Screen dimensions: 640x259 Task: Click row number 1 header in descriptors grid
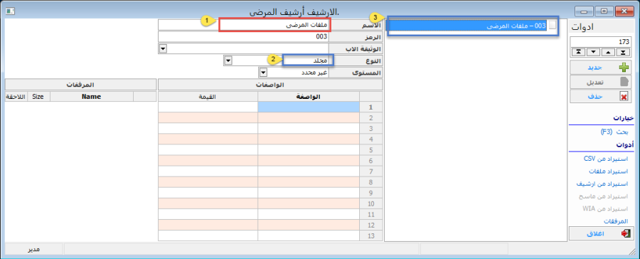tap(371, 107)
